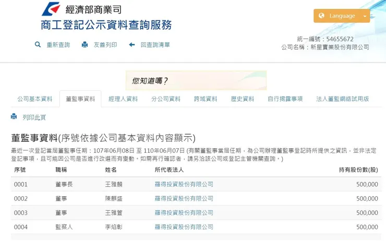The image size is (386, 241).
Task: Click the printer icon beside 友善列印
Action: 85,44
